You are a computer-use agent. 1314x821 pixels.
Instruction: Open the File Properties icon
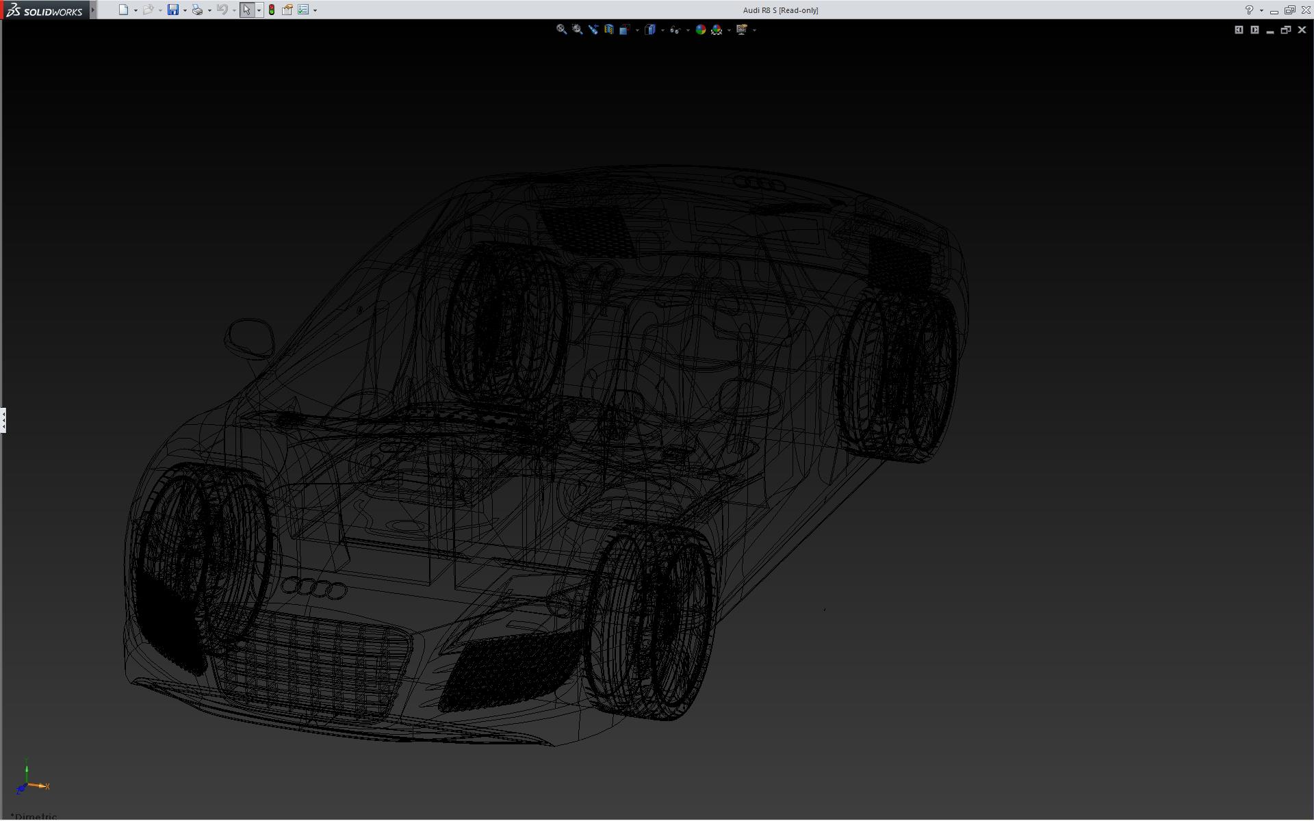pos(287,10)
